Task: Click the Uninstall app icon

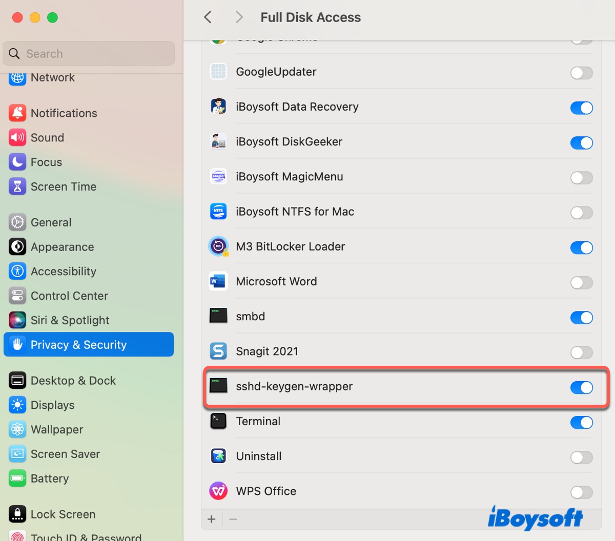Action: coord(218,456)
